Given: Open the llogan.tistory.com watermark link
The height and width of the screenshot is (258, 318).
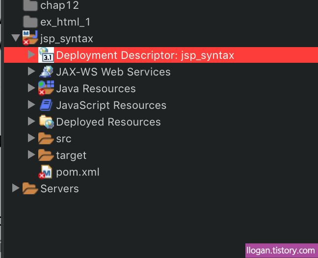Looking at the screenshot, I should pyautogui.click(x=281, y=251).
